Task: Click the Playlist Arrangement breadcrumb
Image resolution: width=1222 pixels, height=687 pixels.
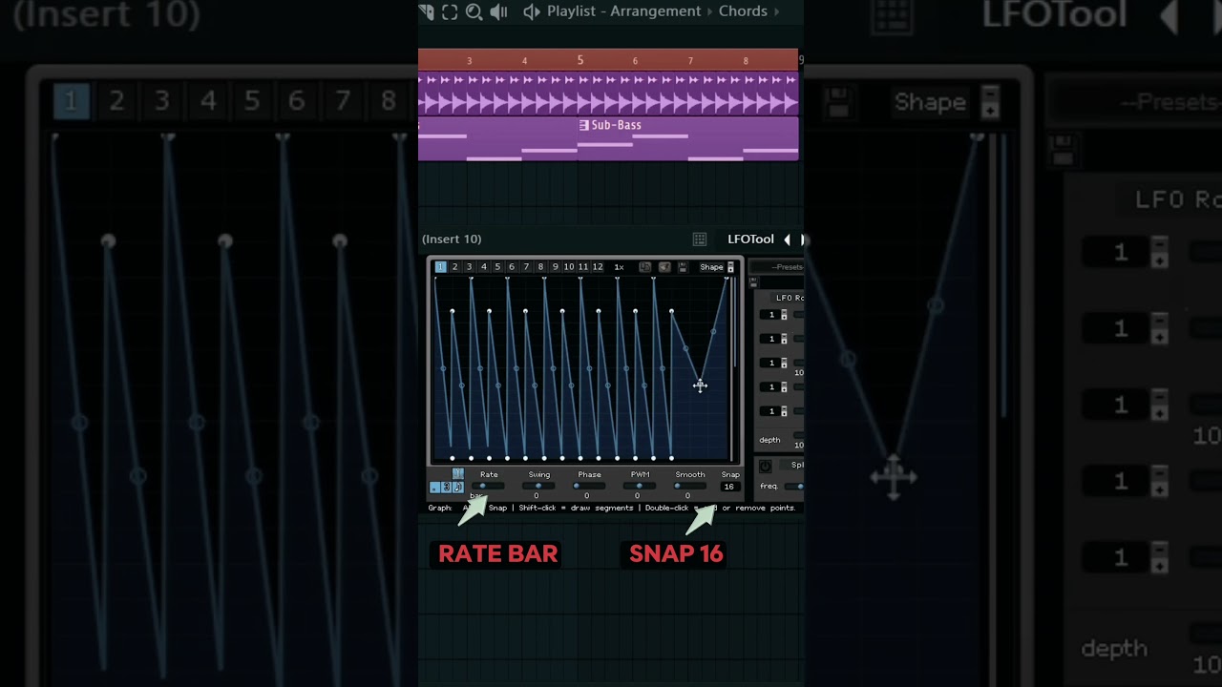Action: (x=623, y=11)
